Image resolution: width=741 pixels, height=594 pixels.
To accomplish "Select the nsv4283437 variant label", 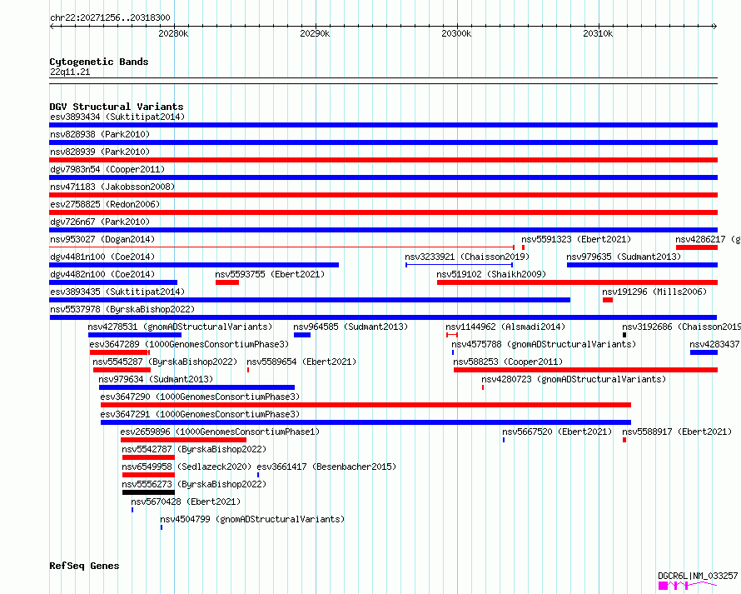I will pyautogui.click(x=714, y=344).
